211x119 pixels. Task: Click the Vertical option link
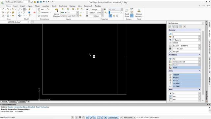coord(44,107)
